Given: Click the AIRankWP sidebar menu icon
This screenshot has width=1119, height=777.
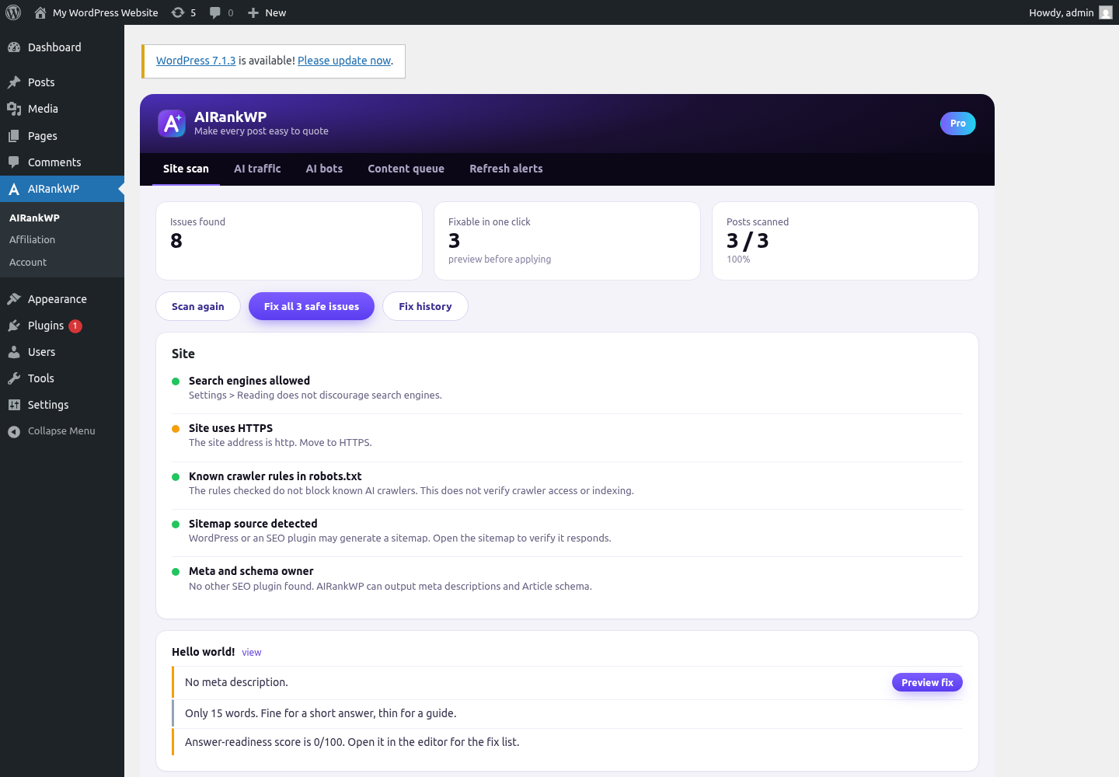Looking at the screenshot, I should [x=14, y=189].
